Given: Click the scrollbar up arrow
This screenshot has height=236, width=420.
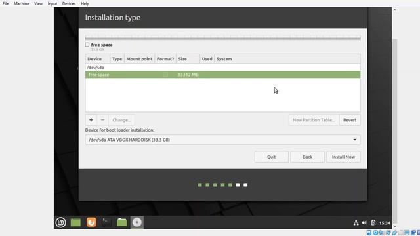Looking at the screenshot, I should pos(395,10).
